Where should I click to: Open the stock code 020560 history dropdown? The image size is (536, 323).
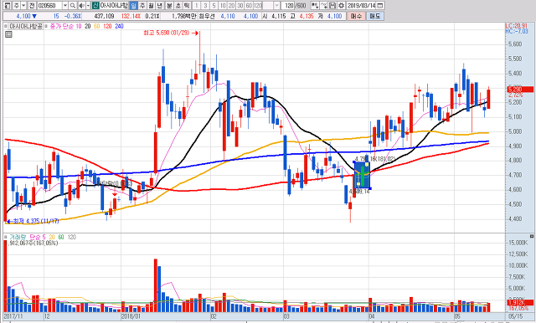pyautogui.click(x=65, y=6)
